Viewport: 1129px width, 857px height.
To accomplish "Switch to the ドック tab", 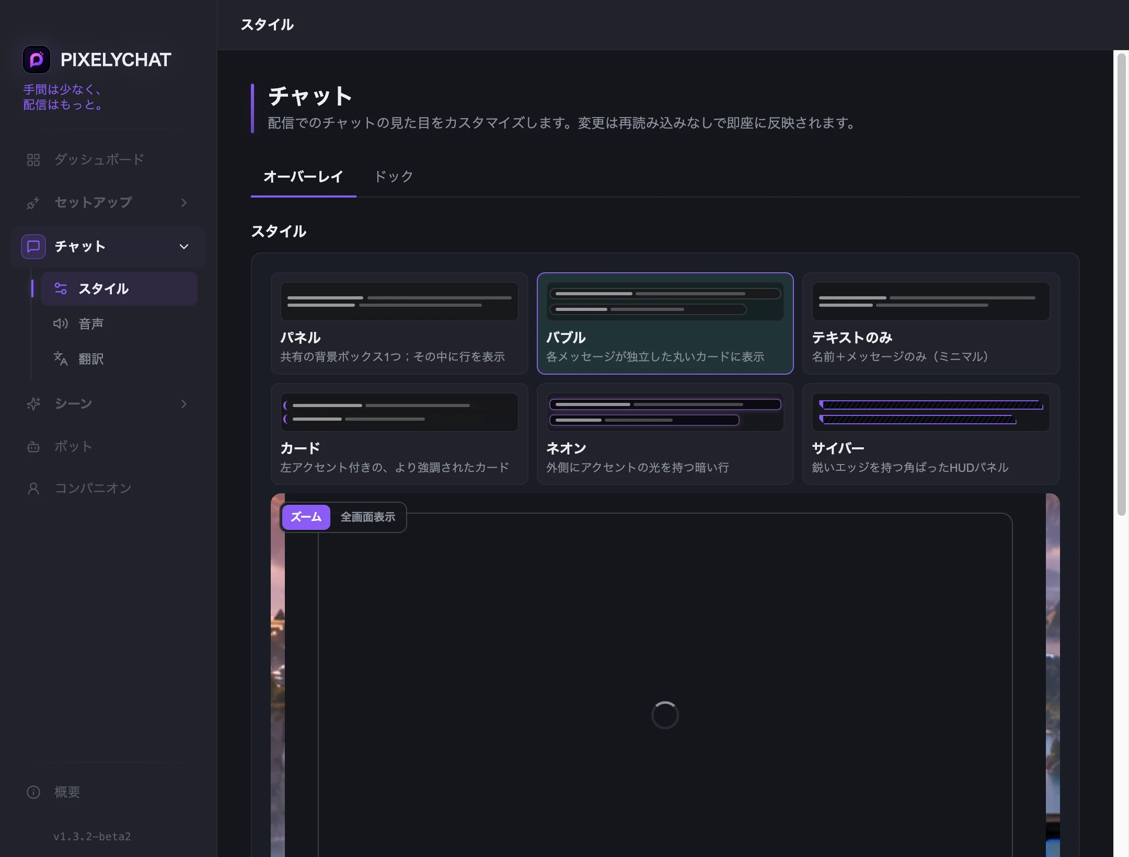I will point(394,177).
